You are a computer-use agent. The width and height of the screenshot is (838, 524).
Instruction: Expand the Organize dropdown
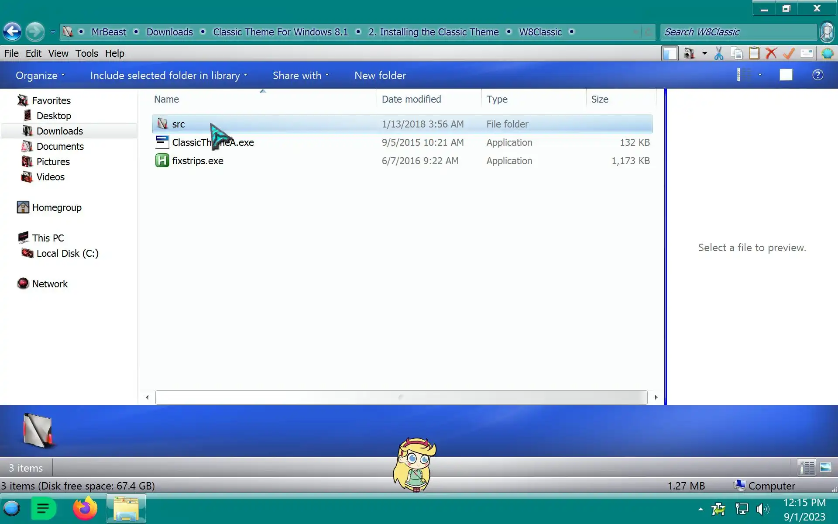point(40,76)
